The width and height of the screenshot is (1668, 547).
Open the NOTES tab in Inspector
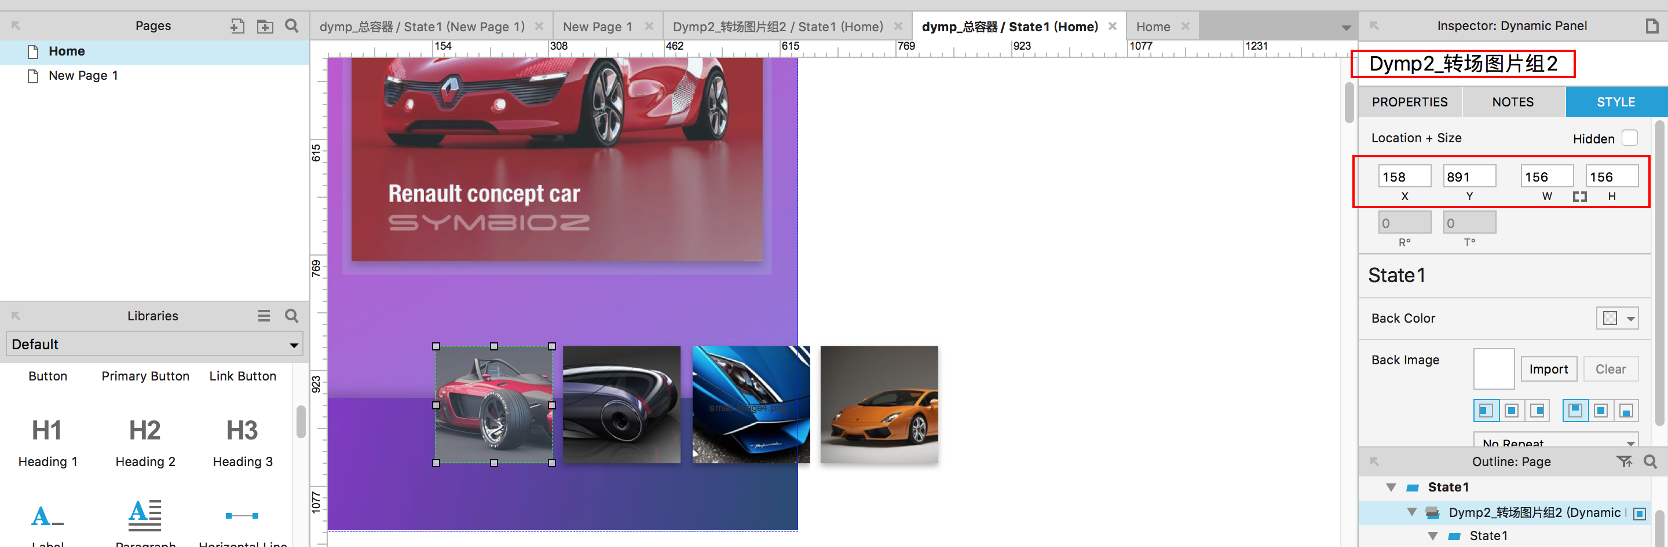pos(1513,102)
